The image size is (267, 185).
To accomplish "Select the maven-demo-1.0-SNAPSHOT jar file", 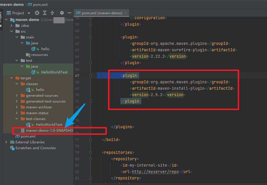I will 49,131.
